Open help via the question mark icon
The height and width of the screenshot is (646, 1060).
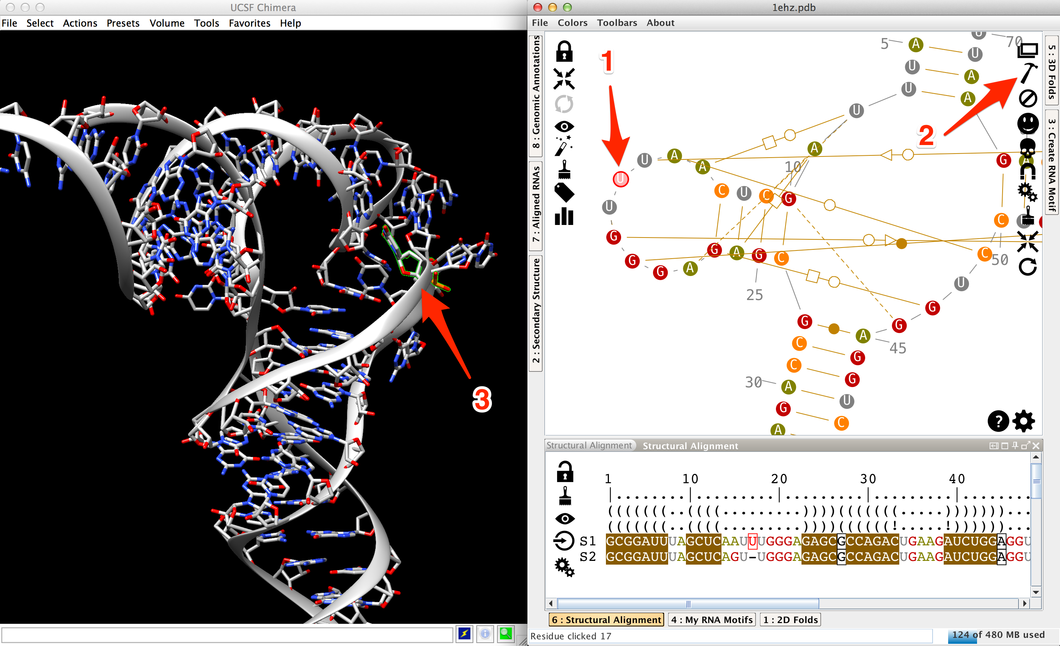(998, 421)
